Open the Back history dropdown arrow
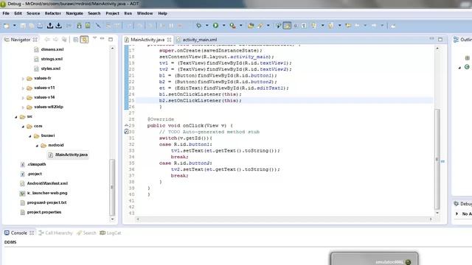Screen dimensions: 472x265 click(x=365, y=26)
